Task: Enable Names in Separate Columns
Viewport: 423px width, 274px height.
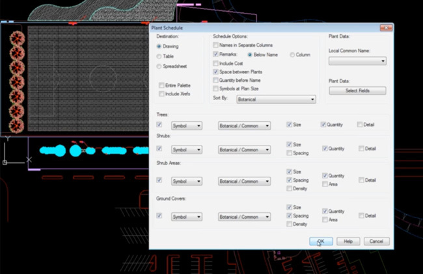Action: [216, 46]
